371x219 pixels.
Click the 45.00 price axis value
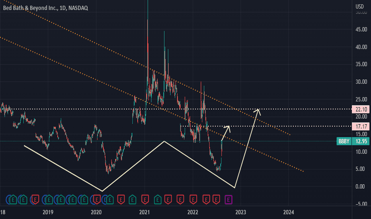tap(361, 29)
